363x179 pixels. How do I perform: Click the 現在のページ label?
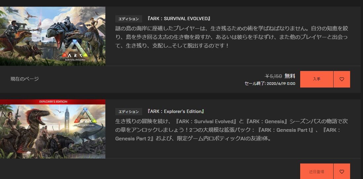pyautogui.click(x=24, y=79)
